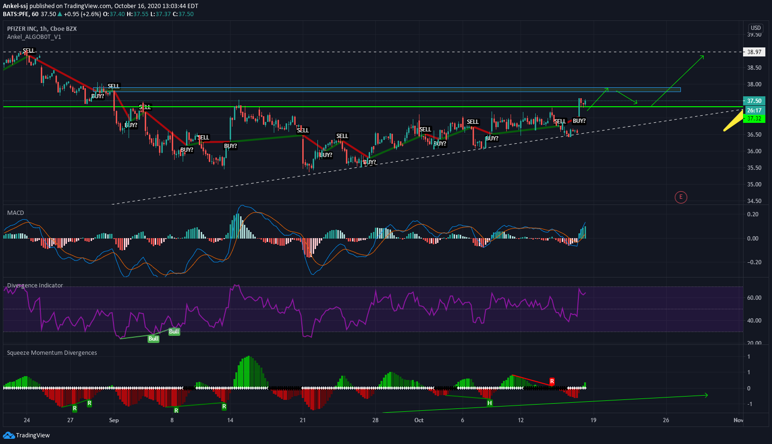
Task: Click the red 'R' divergence badge
Action: (552, 381)
